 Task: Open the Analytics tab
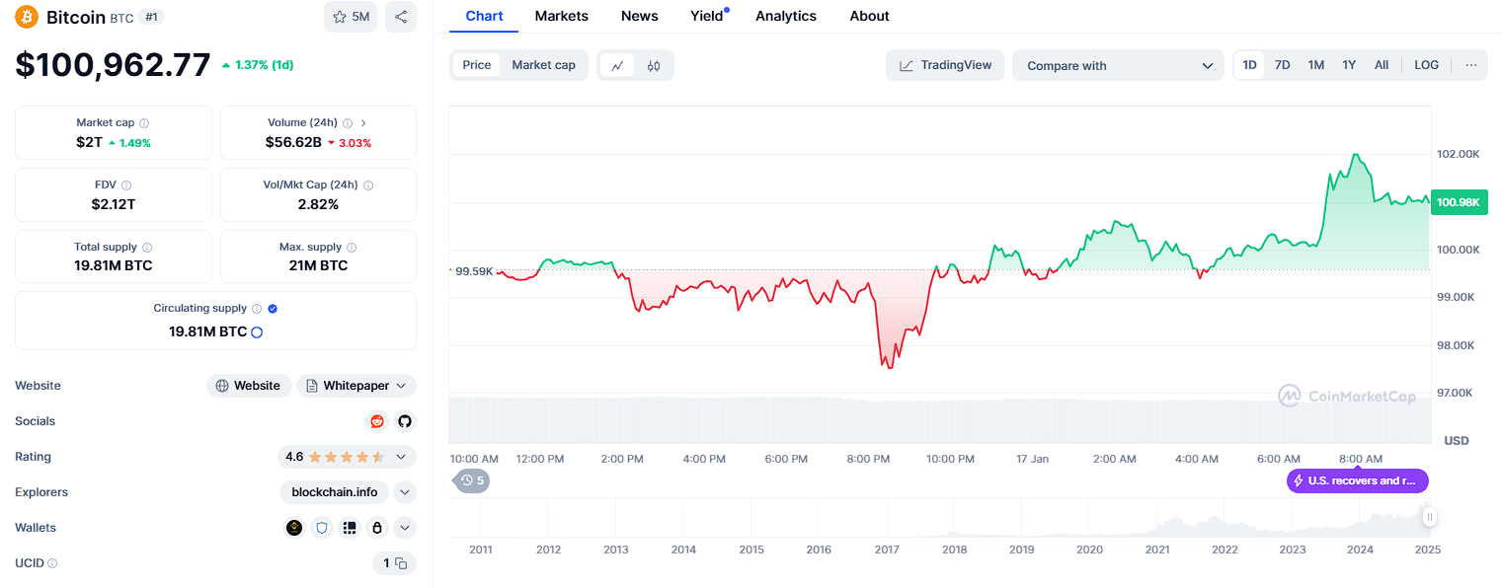click(x=786, y=16)
